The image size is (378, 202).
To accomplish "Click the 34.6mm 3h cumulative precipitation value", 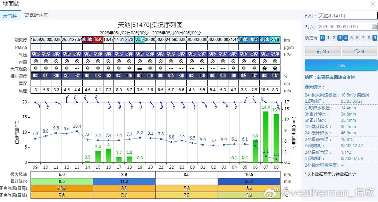I will pos(348,114).
